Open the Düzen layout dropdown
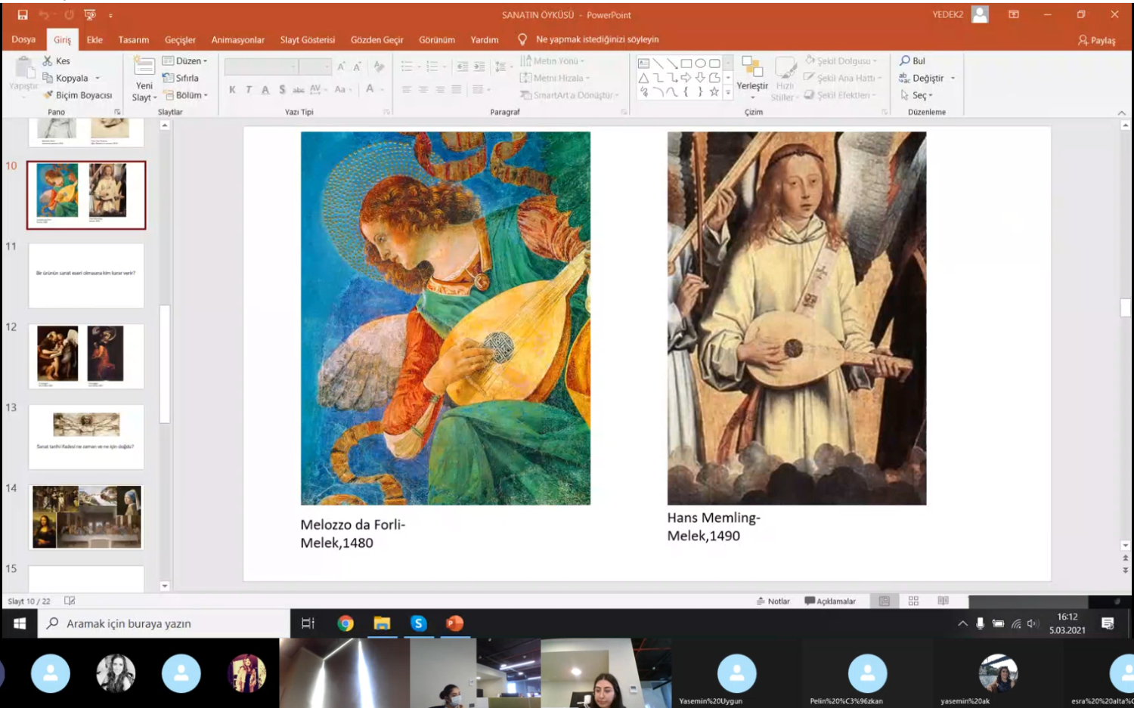The width and height of the screenshot is (1134, 708). [185, 60]
